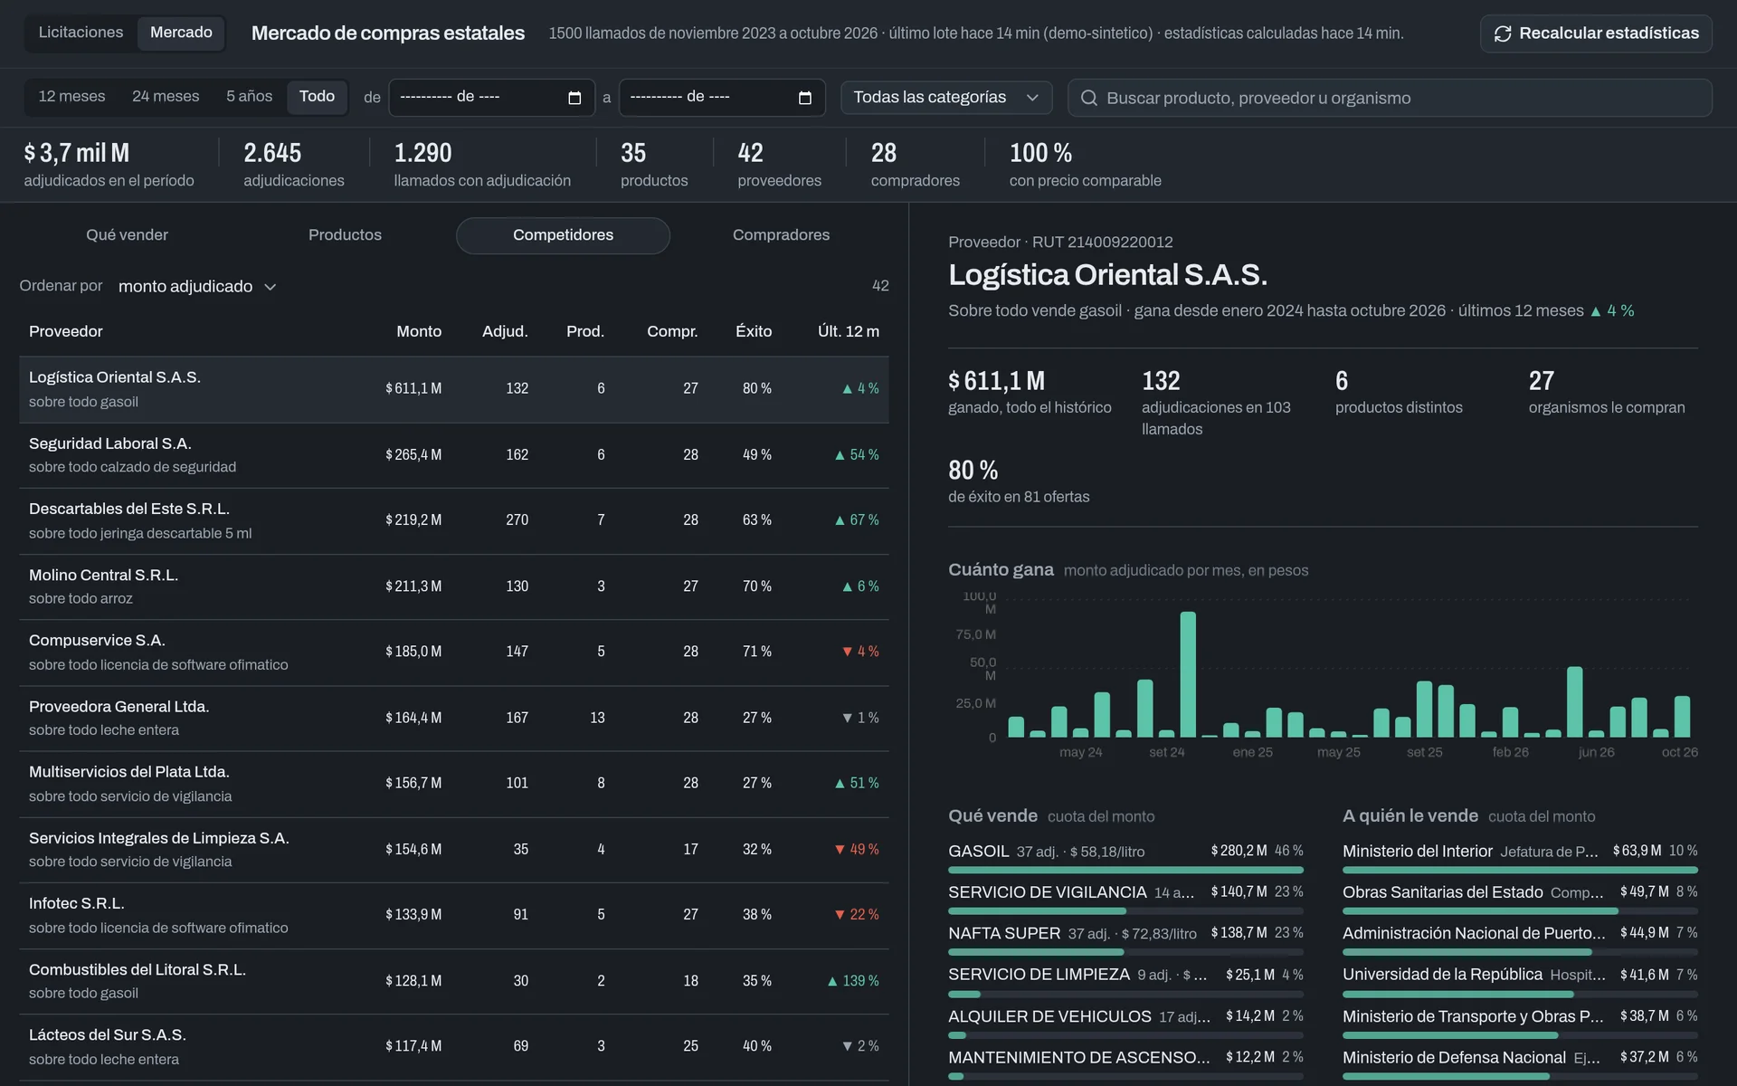Click the refresh icon in Recalcular estadísticas
Image resolution: width=1737 pixels, height=1086 pixels.
1503,33
